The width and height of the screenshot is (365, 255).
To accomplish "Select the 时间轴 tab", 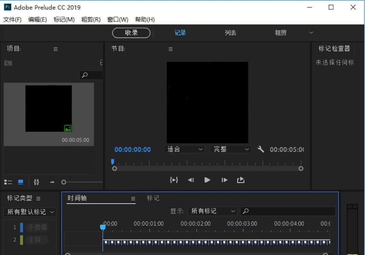I will [77, 198].
